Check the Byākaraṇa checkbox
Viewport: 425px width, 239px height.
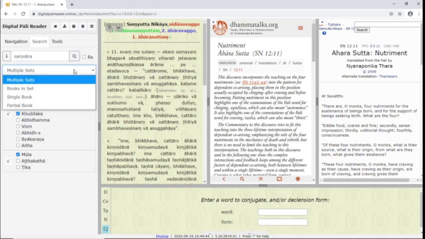point(18,139)
